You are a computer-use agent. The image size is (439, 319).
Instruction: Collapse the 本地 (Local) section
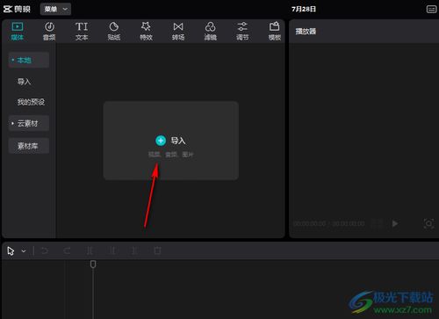click(x=28, y=60)
